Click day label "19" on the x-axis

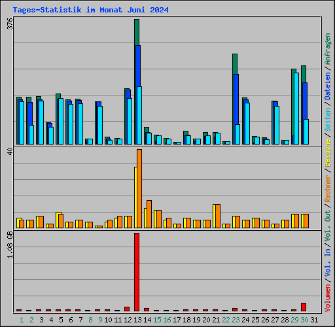(196, 320)
